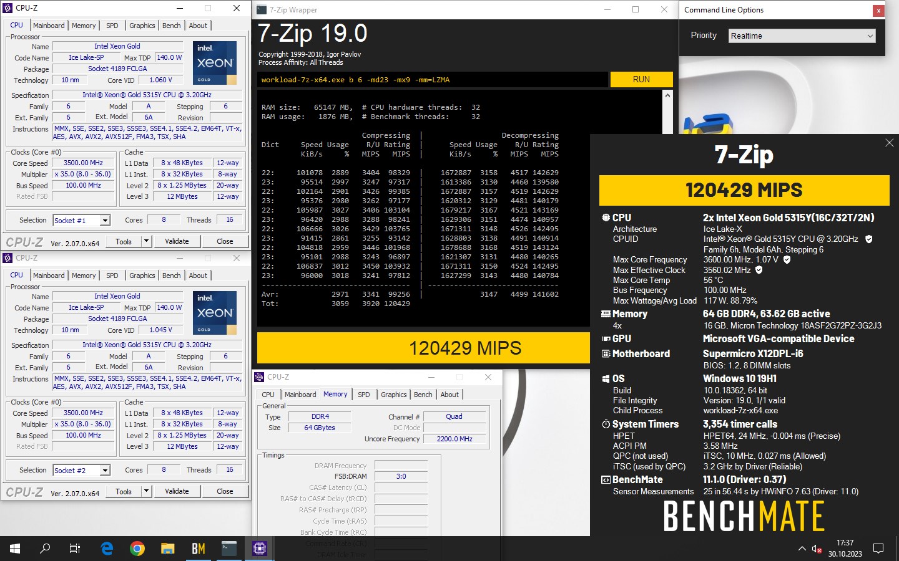Image resolution: width=899 pixels, height=561 pixels.
Task: Click console scrollbar up arrow
Action: (667, 95)
